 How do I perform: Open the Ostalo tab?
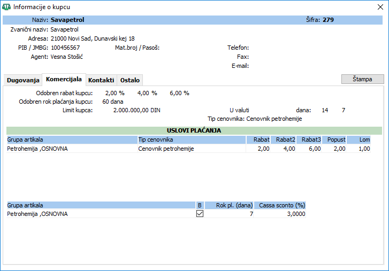click(129, 80)
